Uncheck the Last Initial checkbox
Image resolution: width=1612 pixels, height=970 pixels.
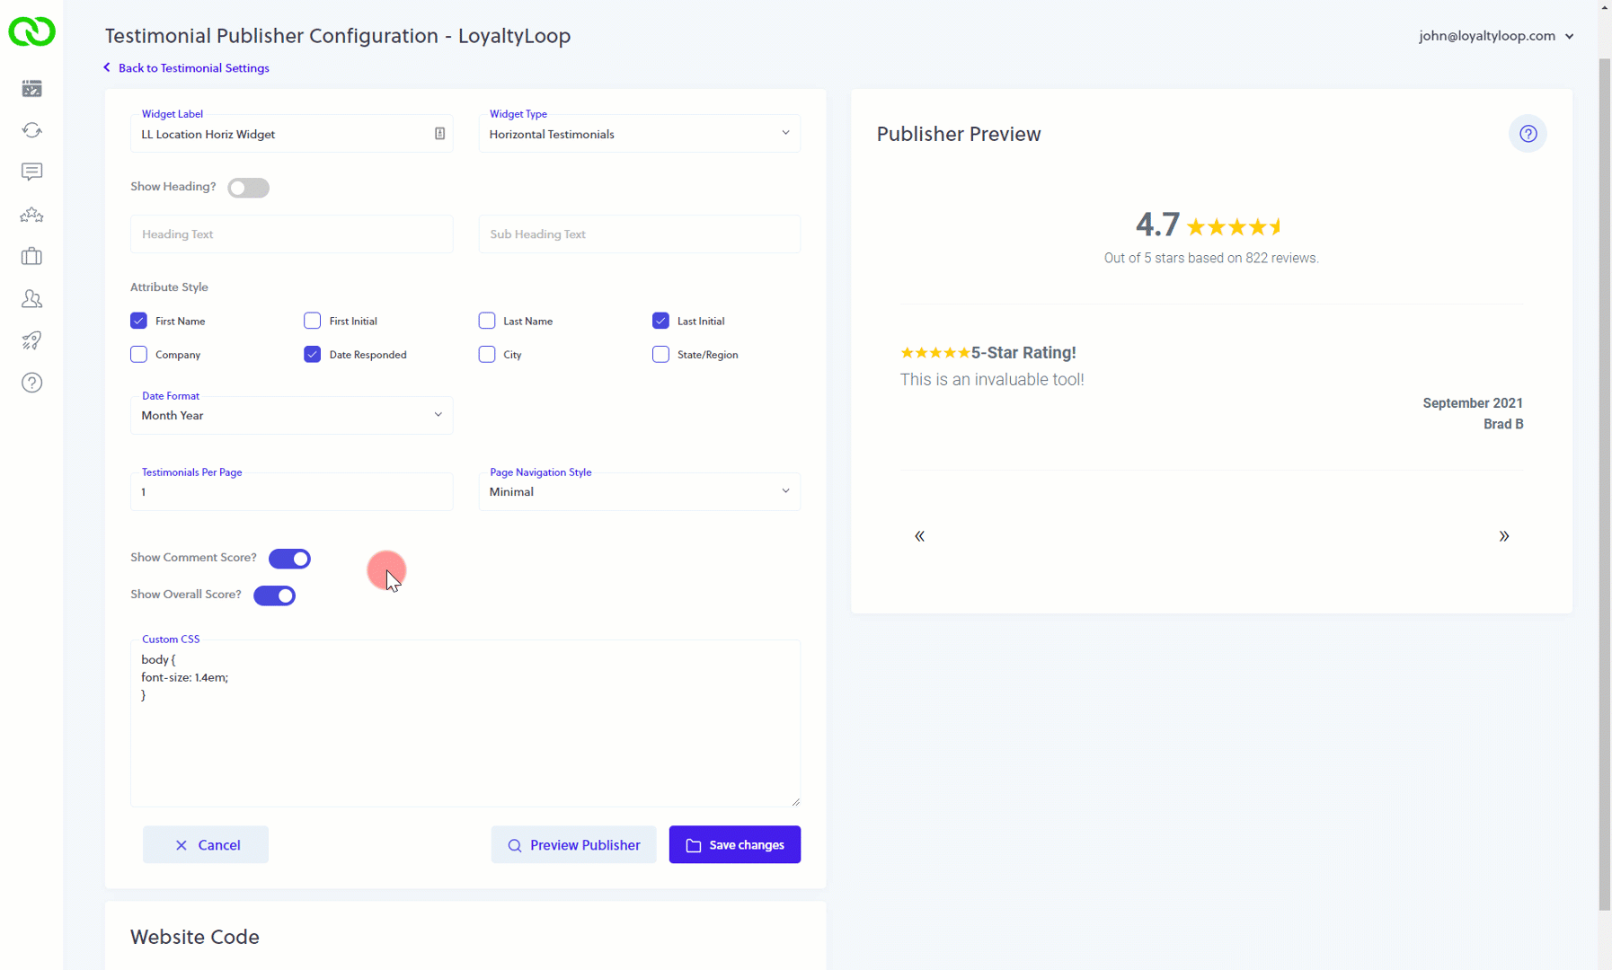tap(660, 321)
